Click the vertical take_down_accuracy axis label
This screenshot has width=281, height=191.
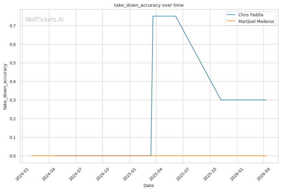(5, 86)
